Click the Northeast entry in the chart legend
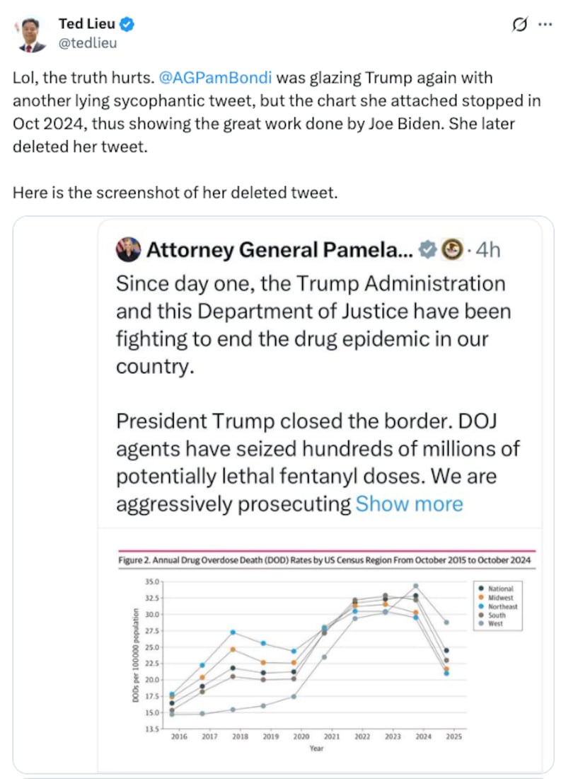The width and height of the screenshot is (566, 779). (x=500, y=605)
